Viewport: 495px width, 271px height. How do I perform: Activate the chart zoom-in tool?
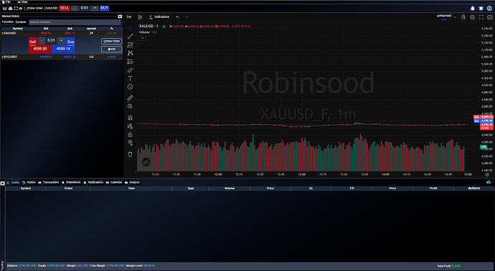pos(130,107)
